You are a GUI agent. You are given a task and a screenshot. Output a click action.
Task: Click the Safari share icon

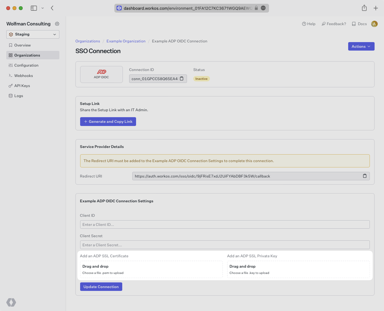364,8
